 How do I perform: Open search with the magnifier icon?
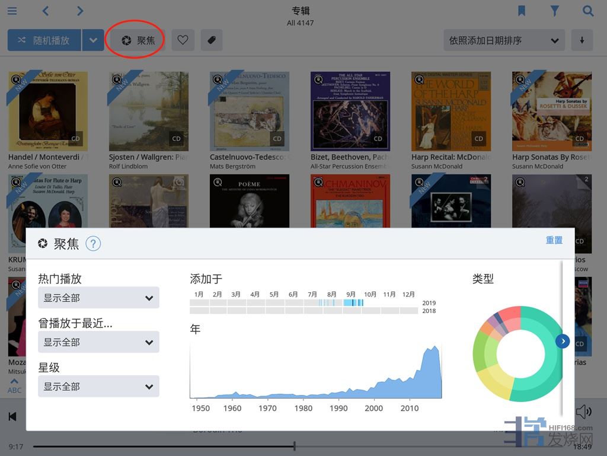pyautogui.click(x=587, y=11)
